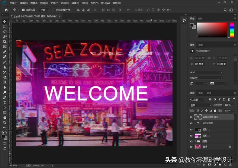Select the Brush tool
Viewport: 238px width, 168px height.
click(5, 62)
